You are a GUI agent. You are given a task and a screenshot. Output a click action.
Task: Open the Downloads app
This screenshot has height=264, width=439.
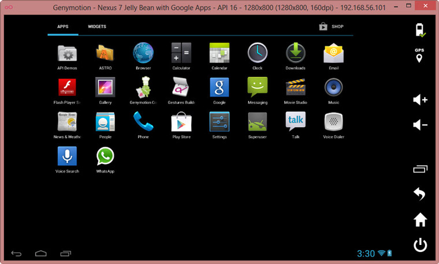coord(295,57)
